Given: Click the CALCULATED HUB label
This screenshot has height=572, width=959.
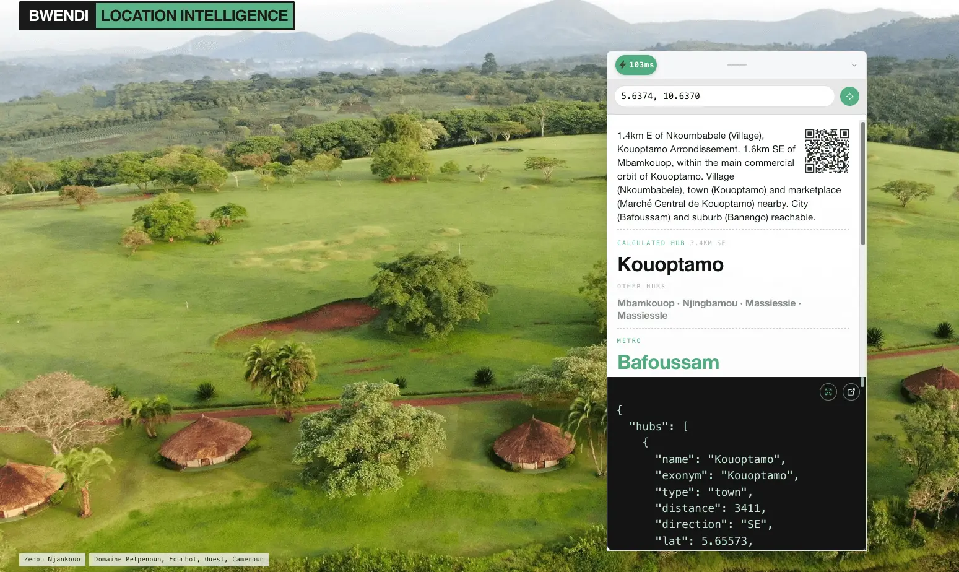Looking at the screenshot, I should tap(651, 243).
